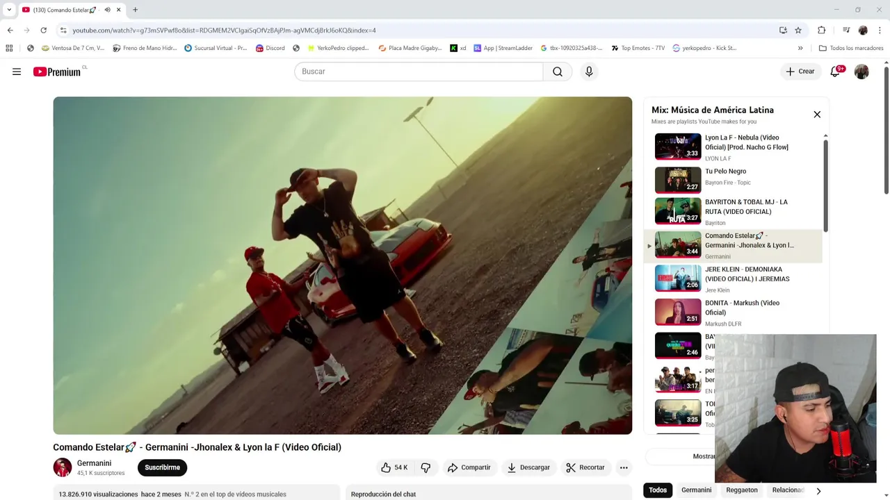The width and height of the screenshot is (890, 500).
Task: Open the App | StreamLadder bookmark
Action: pyautogui.click(x=503, y=48)
